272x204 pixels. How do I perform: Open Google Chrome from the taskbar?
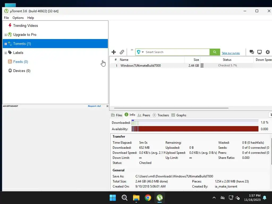click(148, 198)
